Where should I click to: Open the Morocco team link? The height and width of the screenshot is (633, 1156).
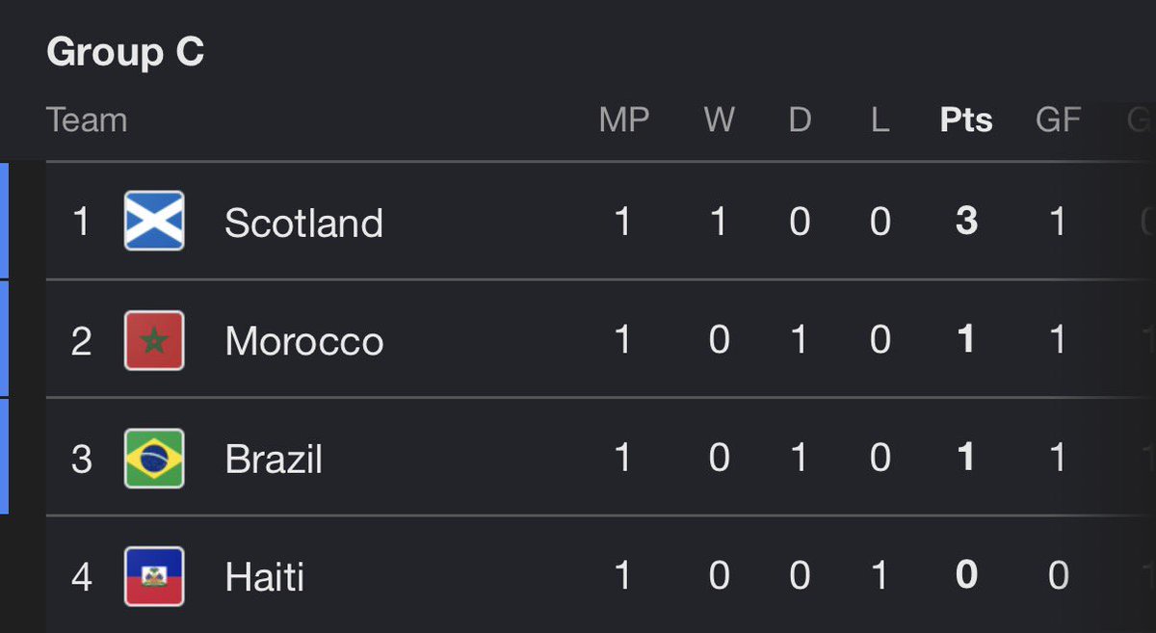pyautogui.click(x=304, y=342)
